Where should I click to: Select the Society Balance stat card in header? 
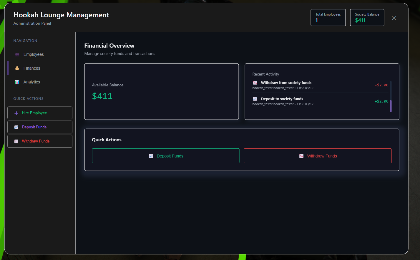(367, 18)
